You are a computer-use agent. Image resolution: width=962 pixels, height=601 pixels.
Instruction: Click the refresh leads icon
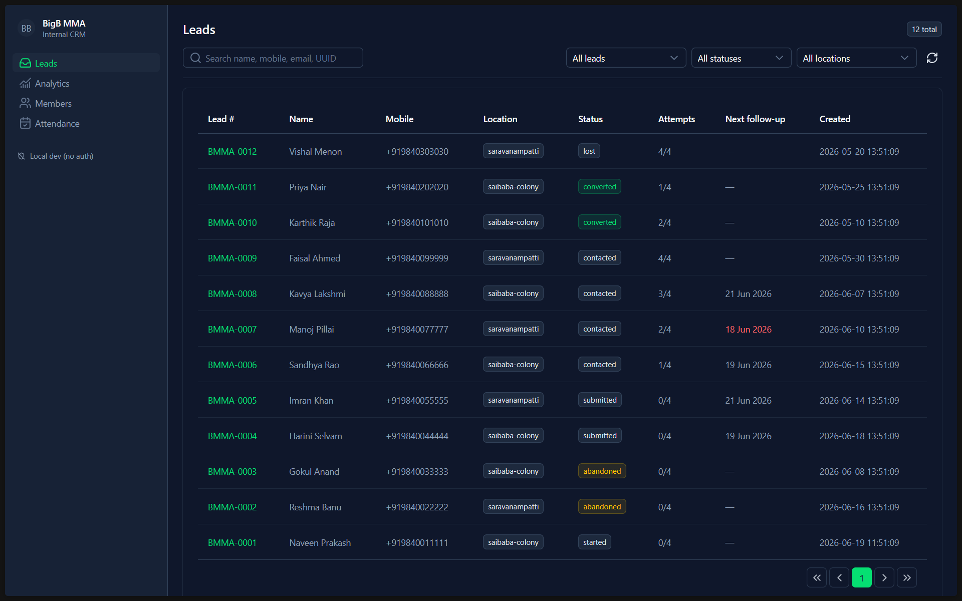(932, 58)
